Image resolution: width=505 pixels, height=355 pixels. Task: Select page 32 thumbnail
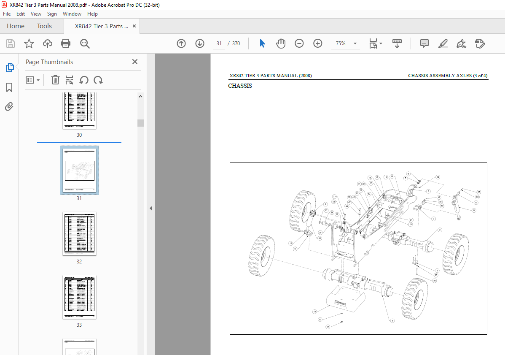79,234
